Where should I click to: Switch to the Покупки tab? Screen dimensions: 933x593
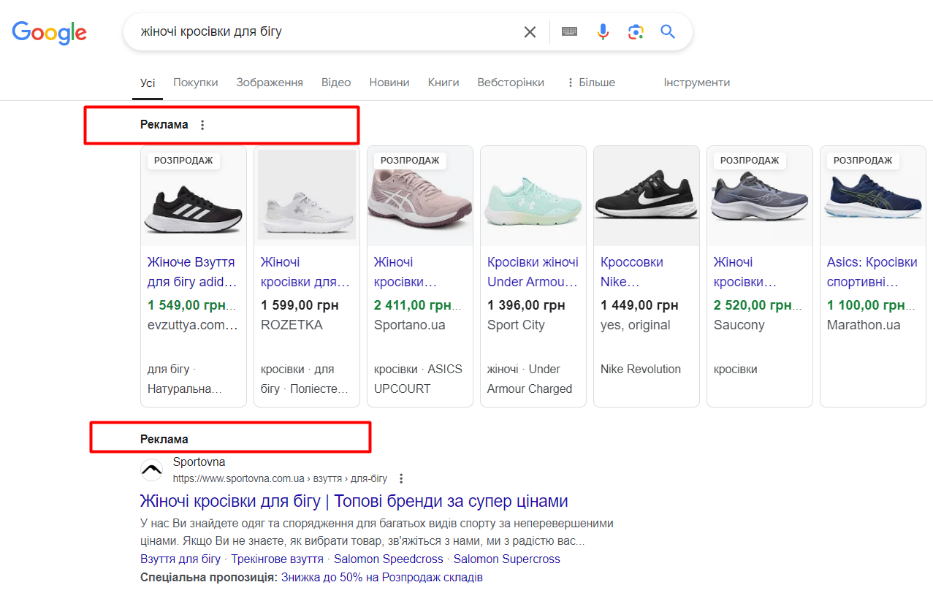pos(195,83)
